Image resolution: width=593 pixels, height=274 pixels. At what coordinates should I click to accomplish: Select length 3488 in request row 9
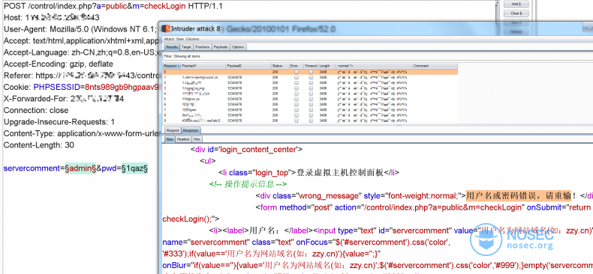[x=323, y=121]
